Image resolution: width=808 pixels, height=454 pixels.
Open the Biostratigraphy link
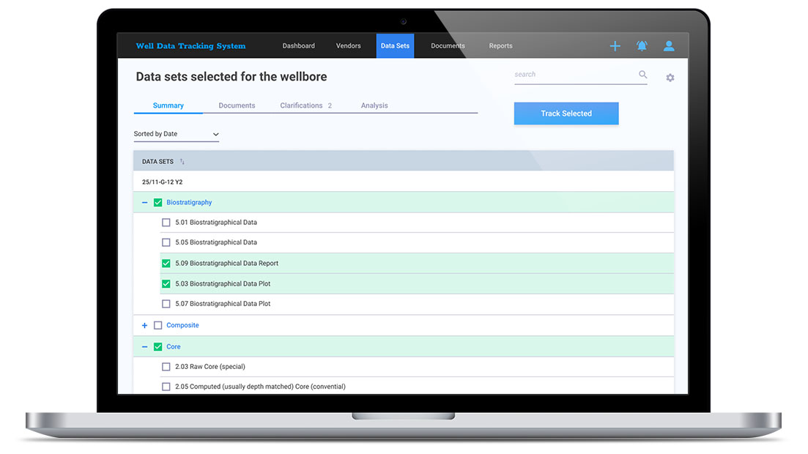pyautogui.click(x=189, y=203)
